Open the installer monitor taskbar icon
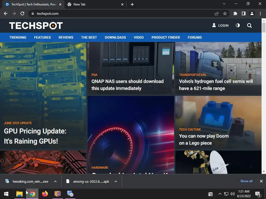The height and width of the screenshot is (199, 266). (70, 194)
